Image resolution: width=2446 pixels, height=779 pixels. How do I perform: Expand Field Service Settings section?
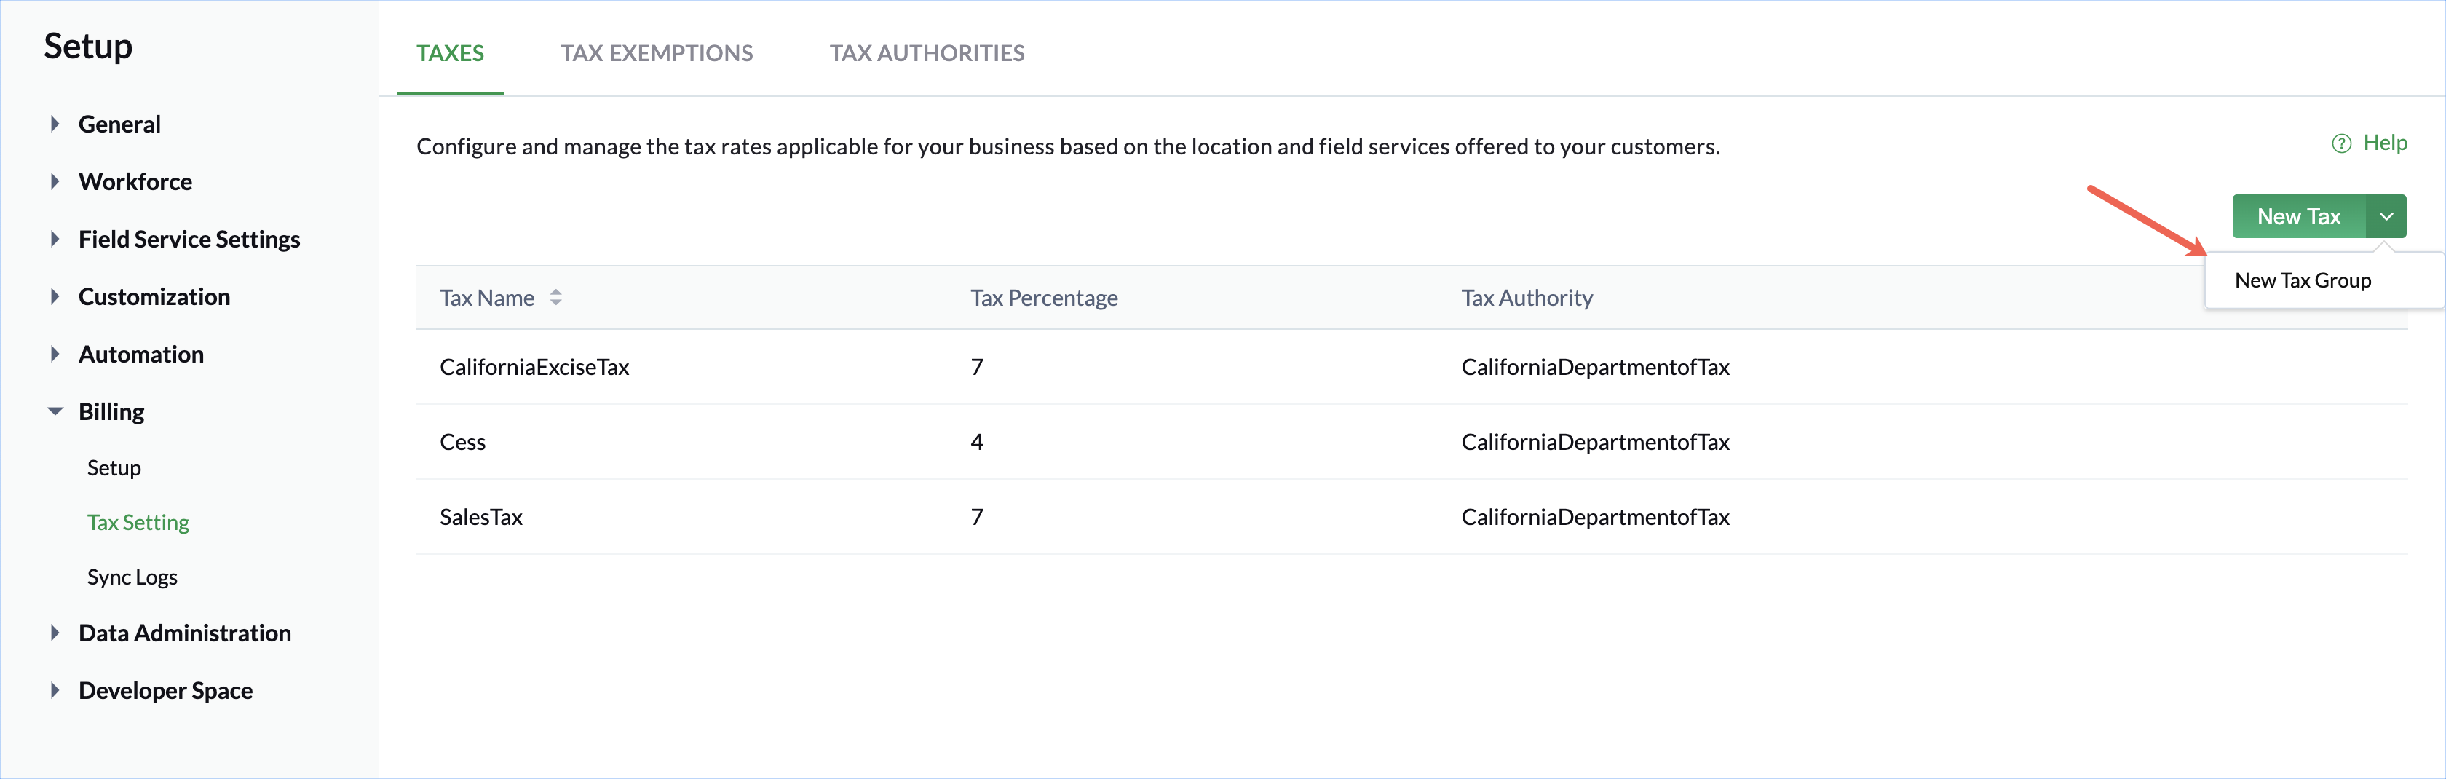point(55,240)
